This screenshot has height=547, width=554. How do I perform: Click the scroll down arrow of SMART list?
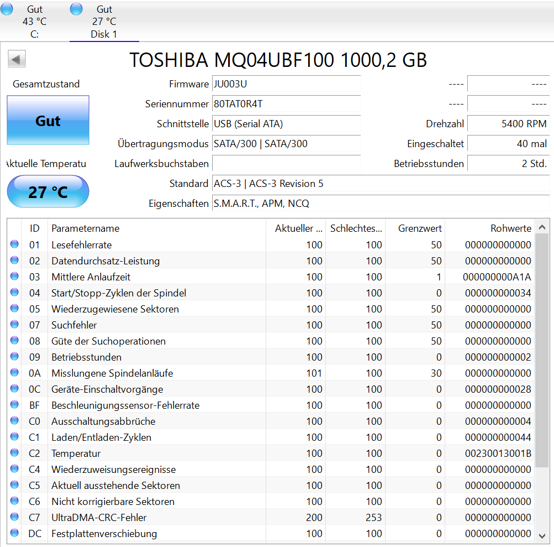[542, 536]
